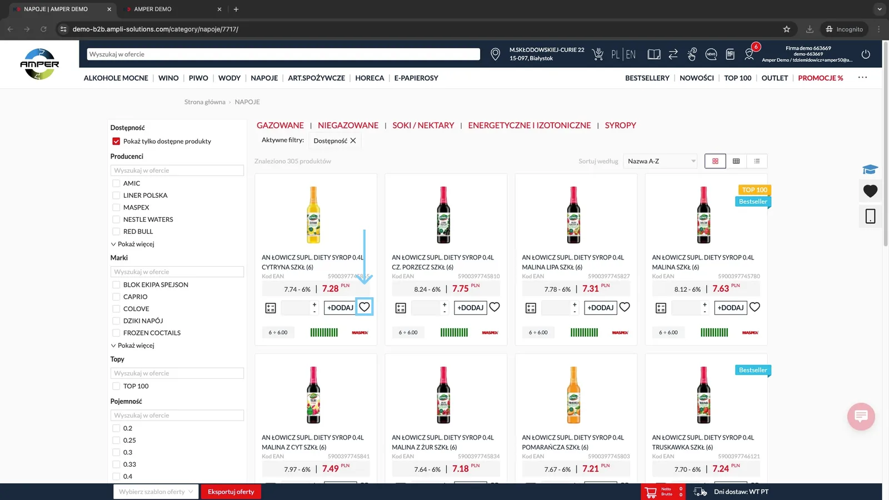Viewport: 889px width, 500px height.
Task: Open the NEWS speech bubble icon
Action: (711, 54)
